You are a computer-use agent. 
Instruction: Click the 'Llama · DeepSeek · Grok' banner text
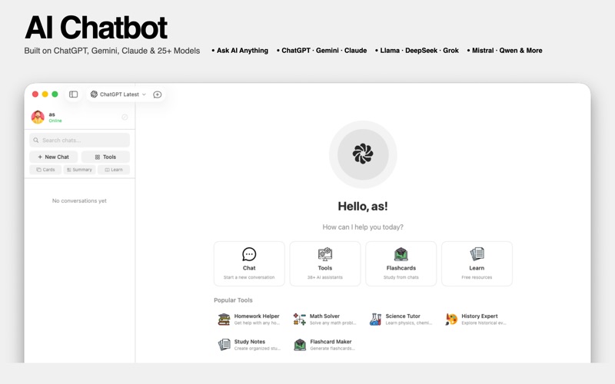(x=419, y=51)
